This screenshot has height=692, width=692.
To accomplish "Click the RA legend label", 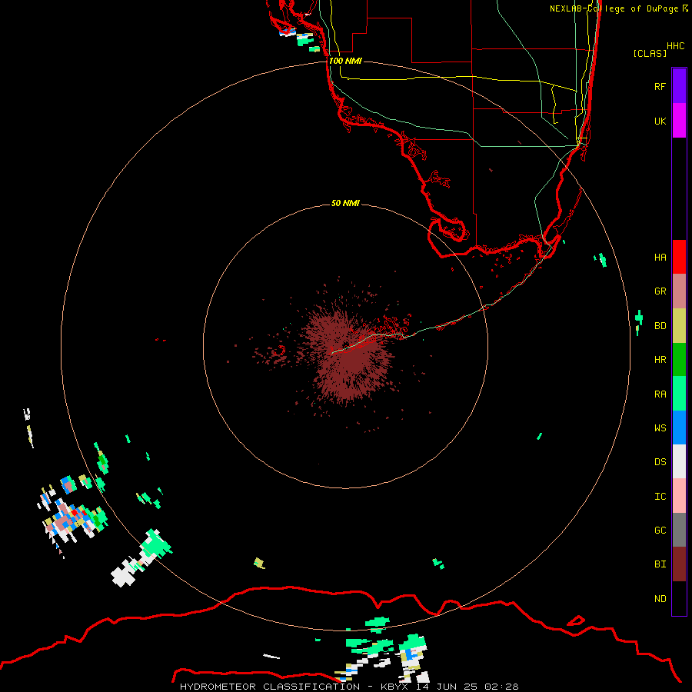I will (x=660, y=394).
